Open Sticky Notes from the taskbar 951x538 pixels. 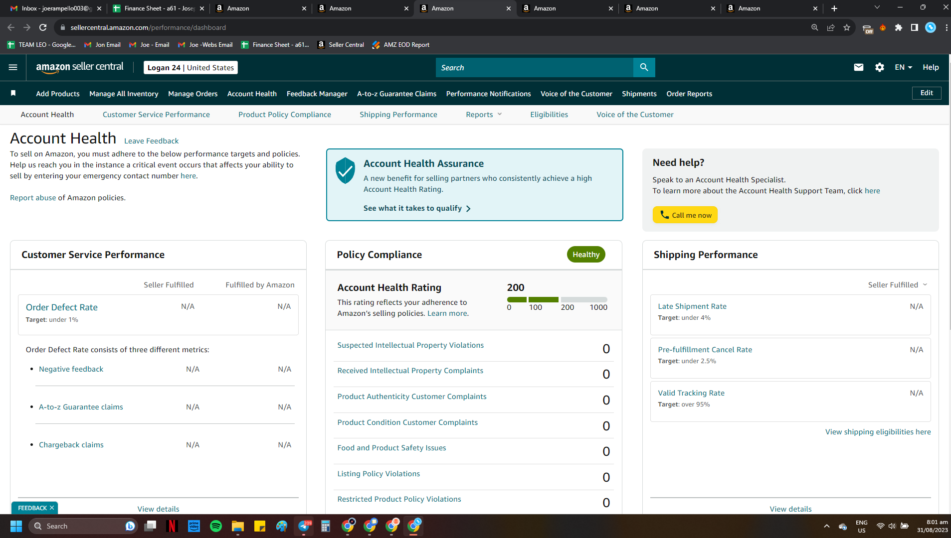260,526
